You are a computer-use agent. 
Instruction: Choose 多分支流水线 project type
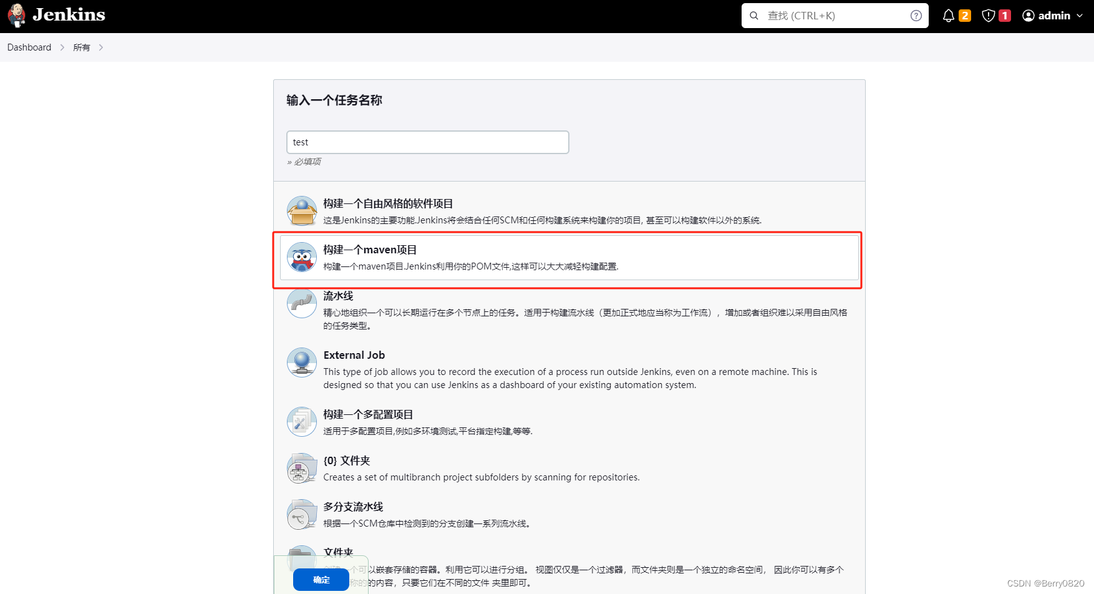pyautogui.click(x=353, y=507)
